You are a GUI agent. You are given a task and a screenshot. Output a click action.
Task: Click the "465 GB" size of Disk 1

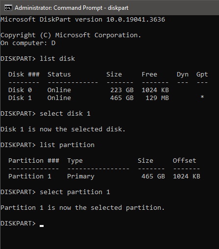click(122, 98)
